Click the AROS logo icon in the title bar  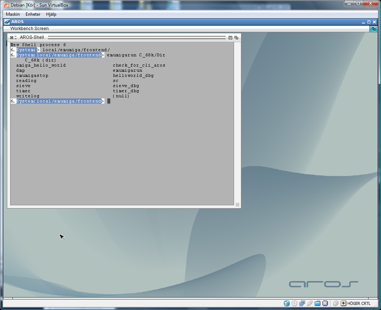point(7,22)
